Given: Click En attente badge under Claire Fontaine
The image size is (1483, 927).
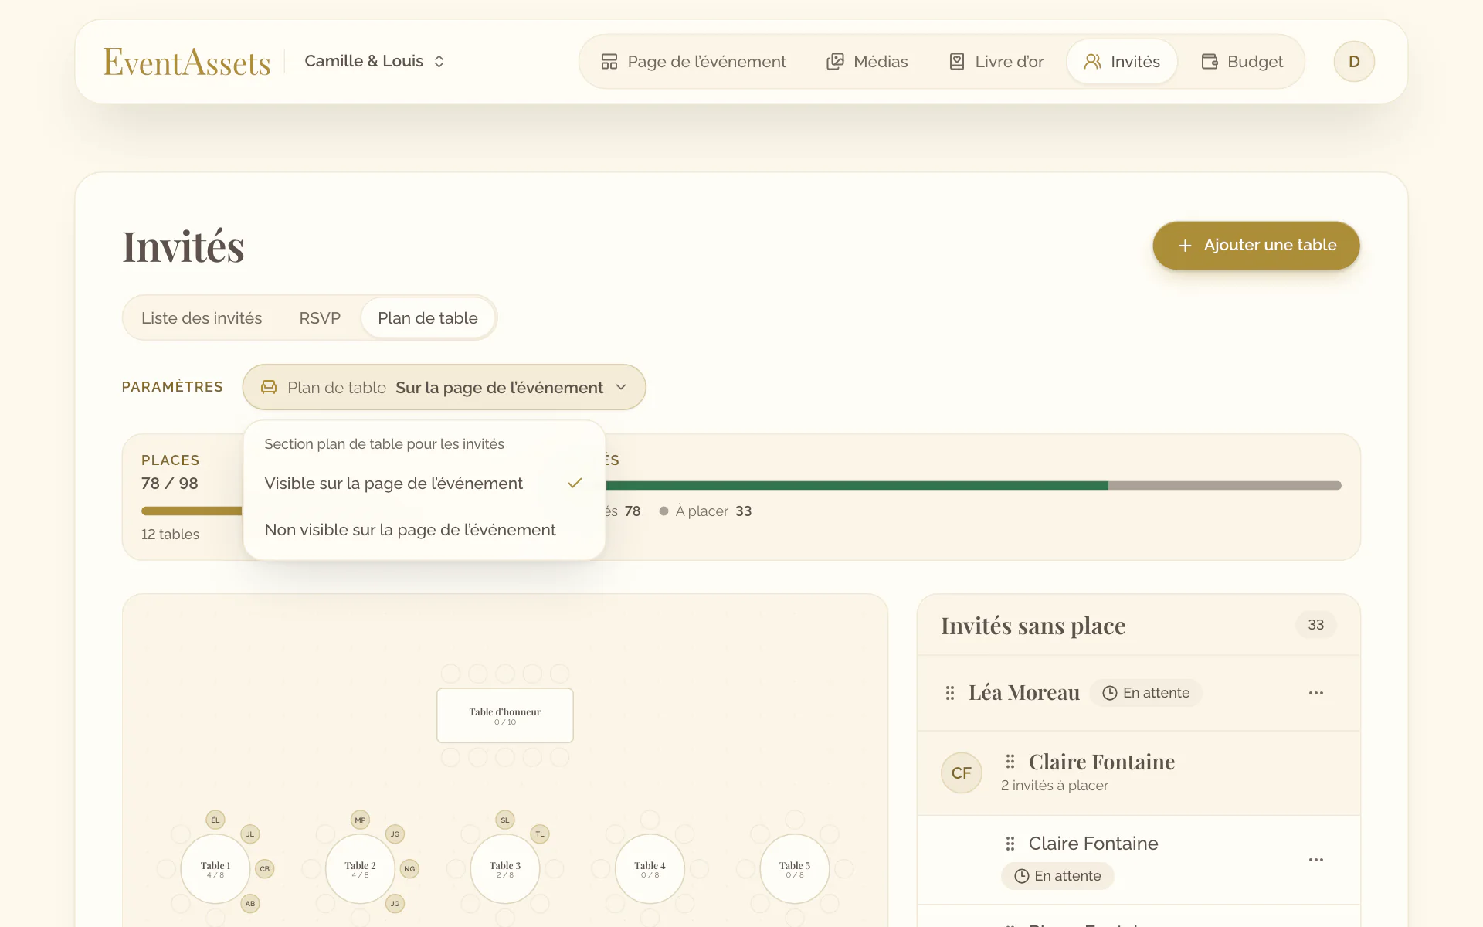Looking at the screenshot, I should point(1057,876).
